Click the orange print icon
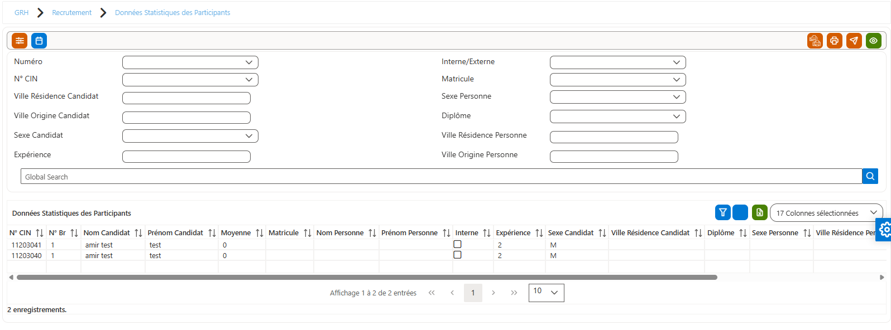 pos(834,41)
